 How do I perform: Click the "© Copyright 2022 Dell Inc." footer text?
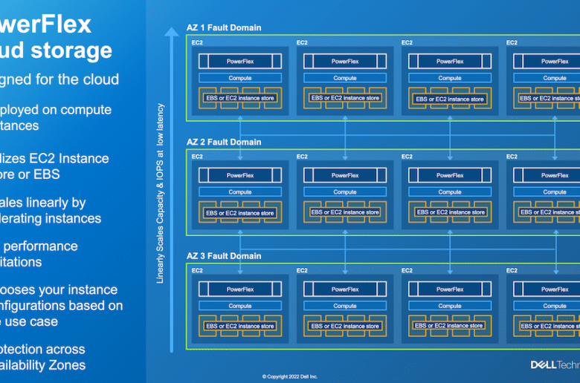click(290, 377)
